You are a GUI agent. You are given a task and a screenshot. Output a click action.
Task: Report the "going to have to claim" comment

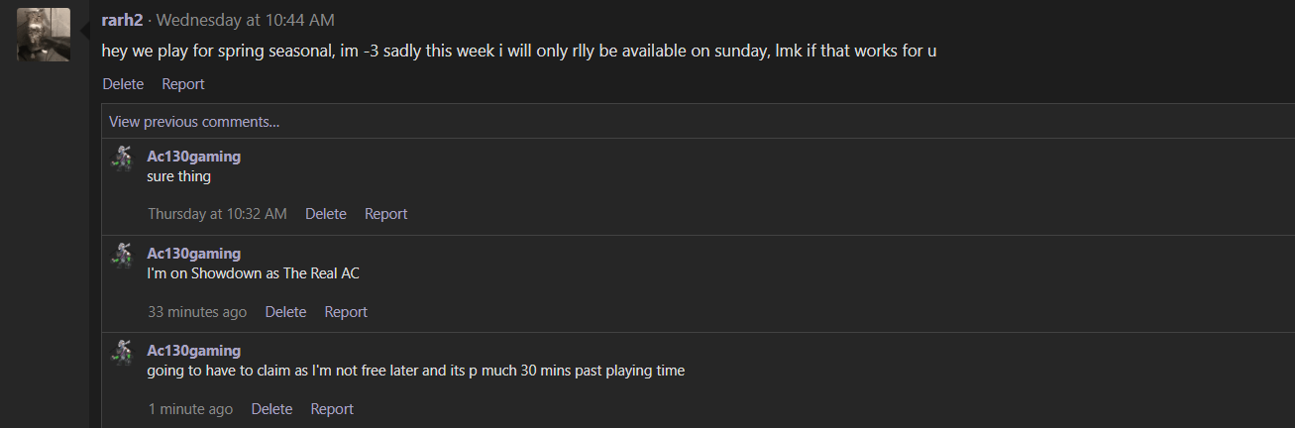[x=332, y=409]
